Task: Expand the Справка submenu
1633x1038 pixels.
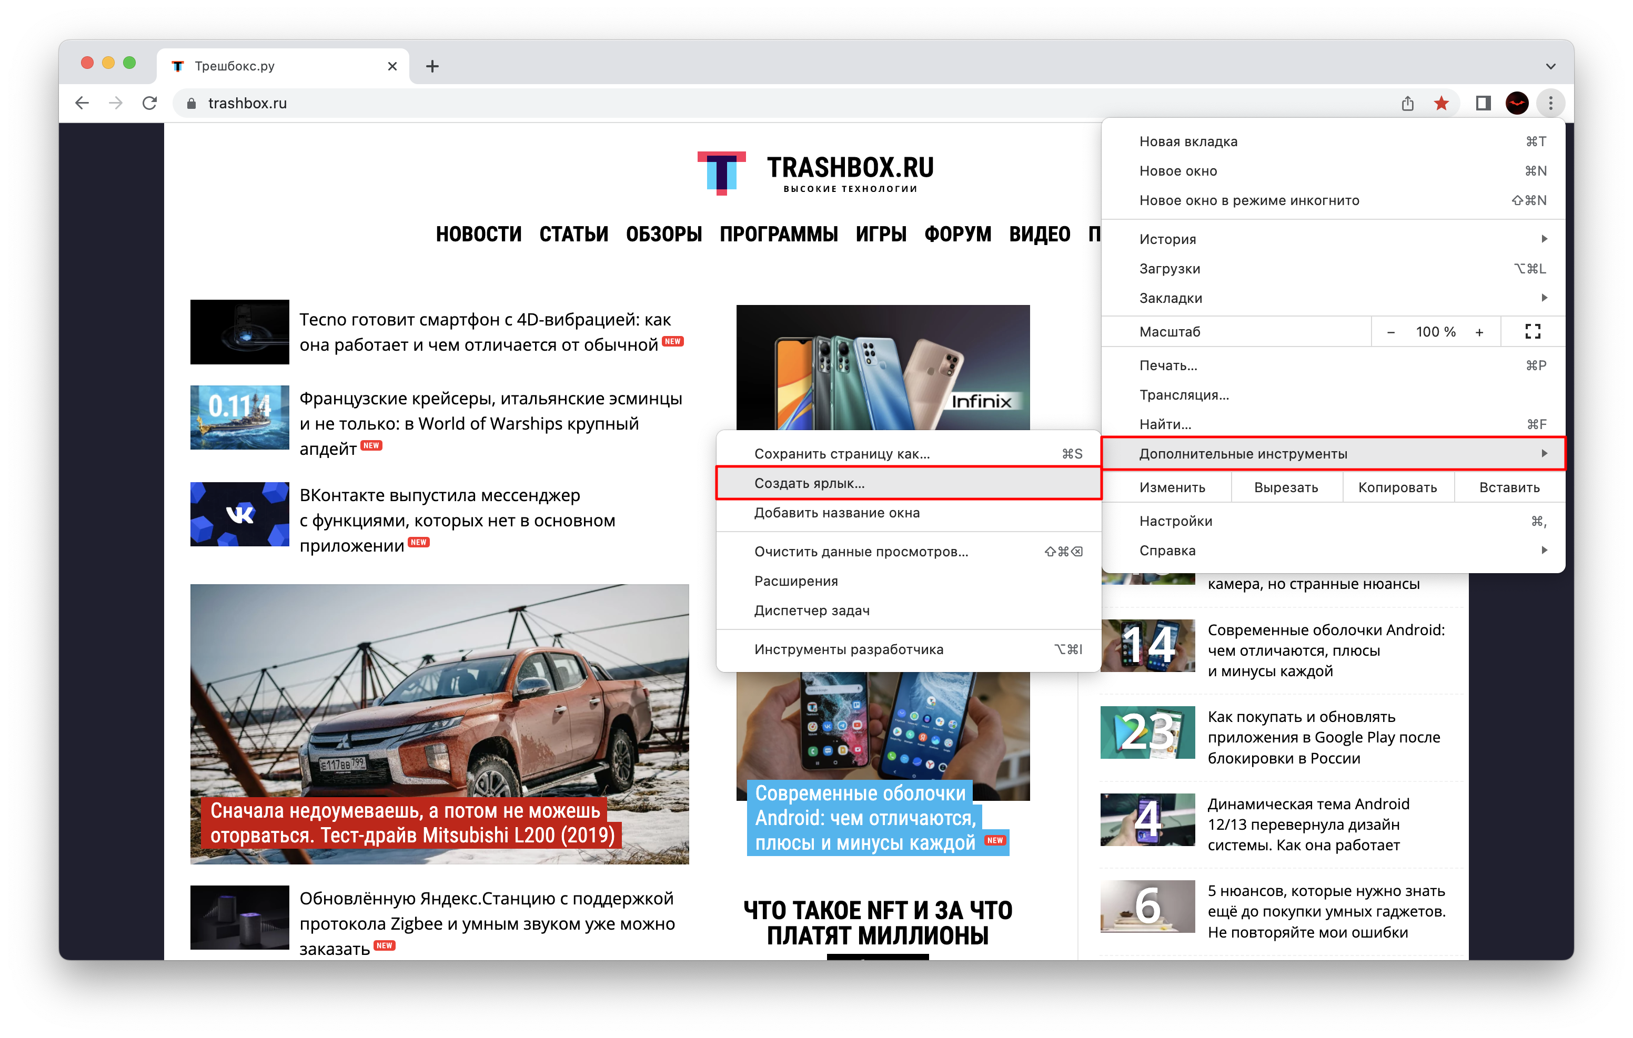Action: coord(1333,551)
